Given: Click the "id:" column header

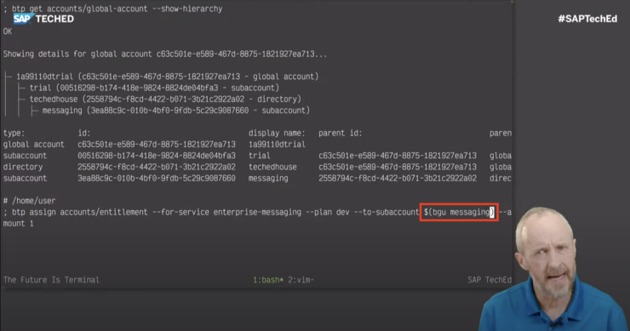Looking at the screenshot, I should [x=84, y=133].
